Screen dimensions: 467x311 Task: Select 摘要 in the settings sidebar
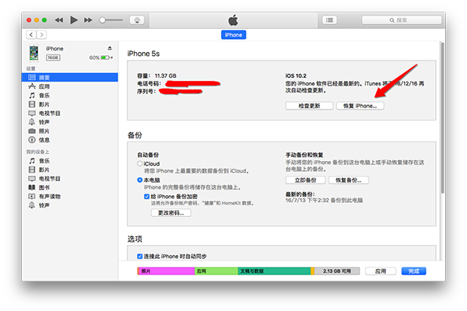[x=70, y=78]
